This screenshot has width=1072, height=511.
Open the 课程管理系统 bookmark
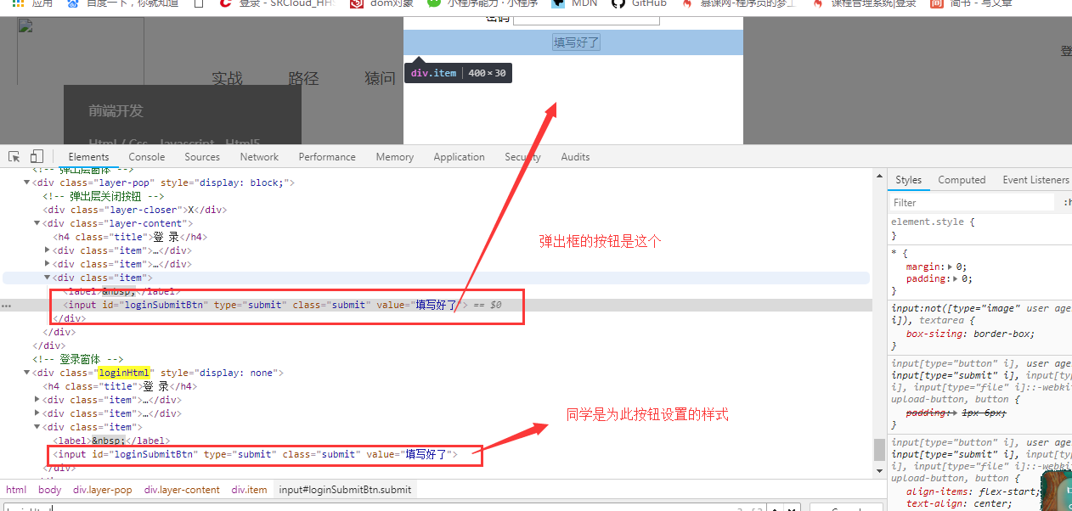click(864, 3)
